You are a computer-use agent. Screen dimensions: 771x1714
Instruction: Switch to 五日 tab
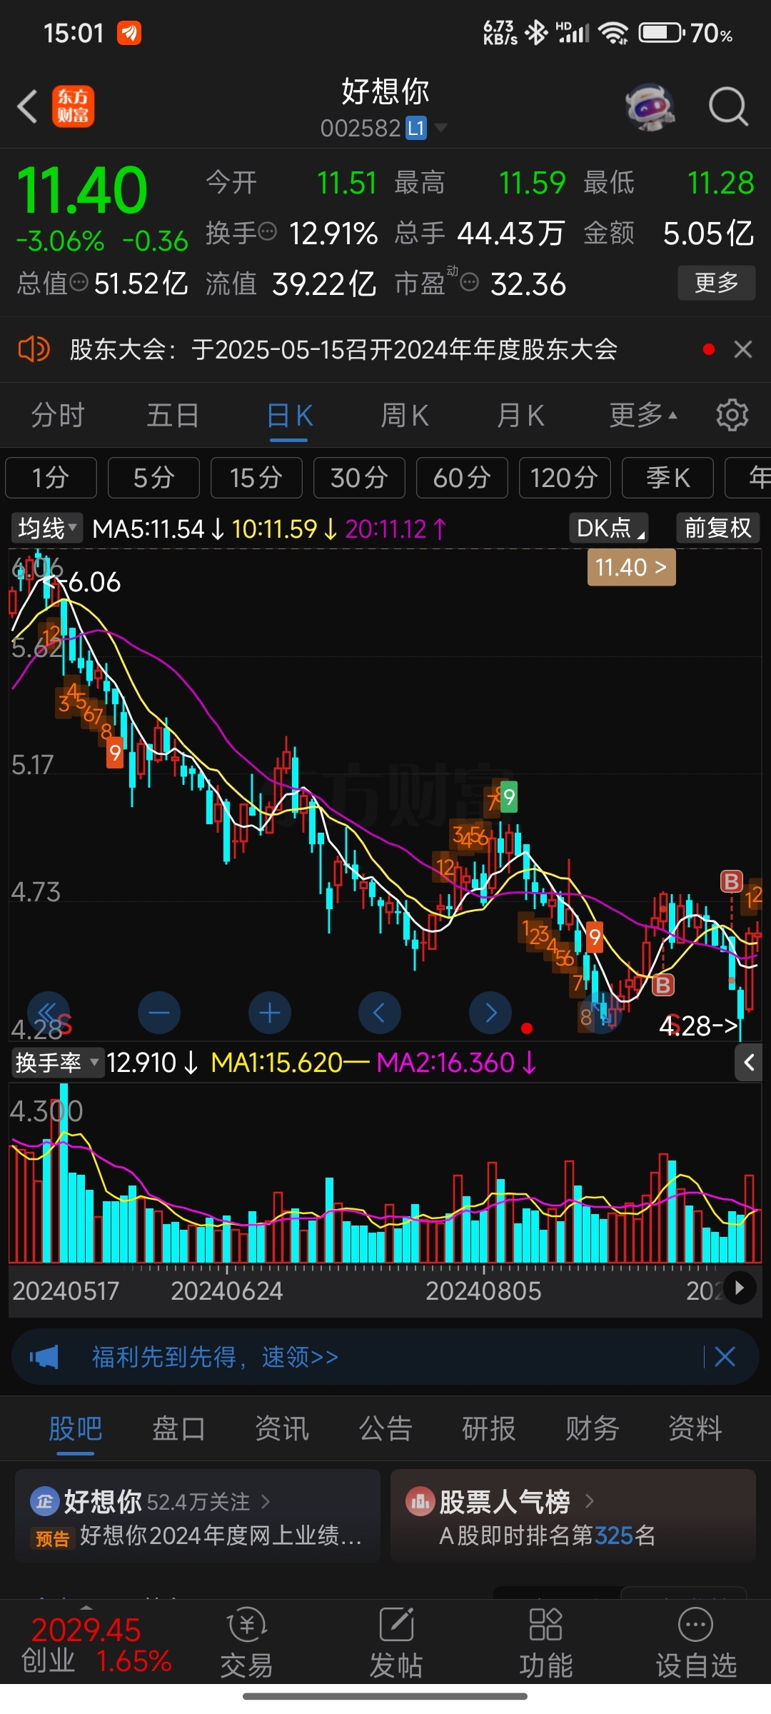click(173, 415)
